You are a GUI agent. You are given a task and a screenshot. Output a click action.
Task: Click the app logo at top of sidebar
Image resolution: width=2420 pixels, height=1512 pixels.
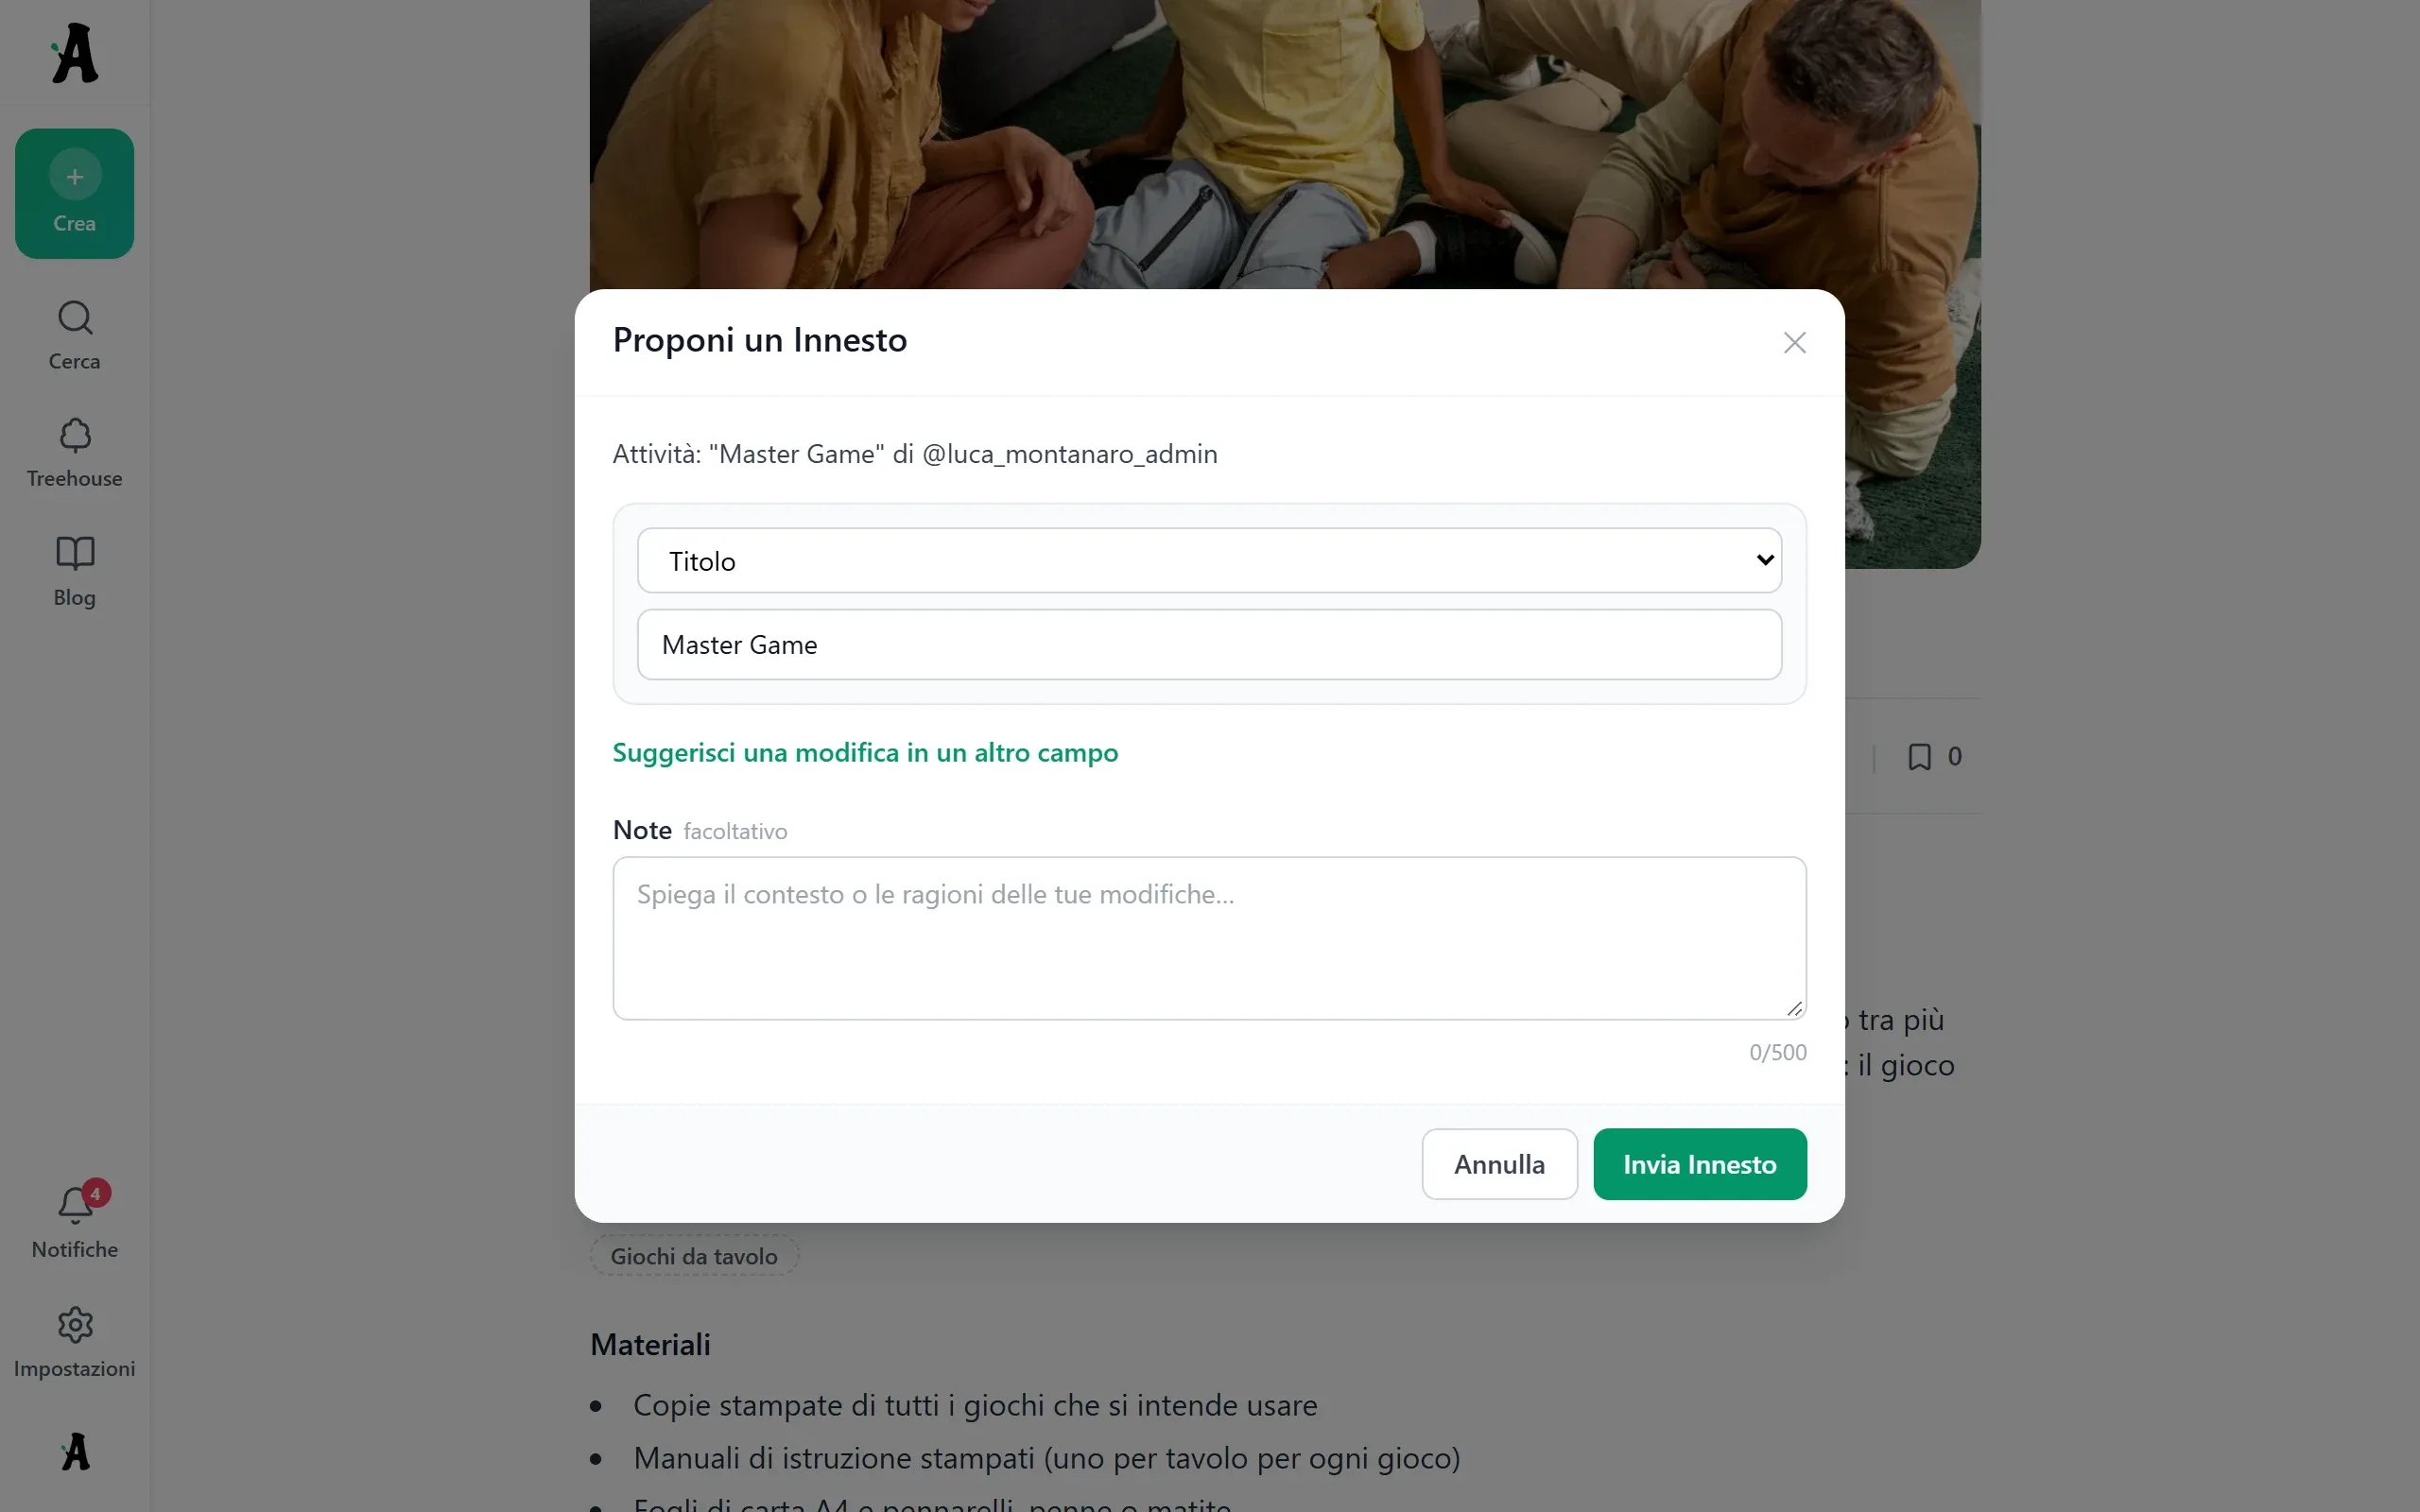[x=74, y=53]
